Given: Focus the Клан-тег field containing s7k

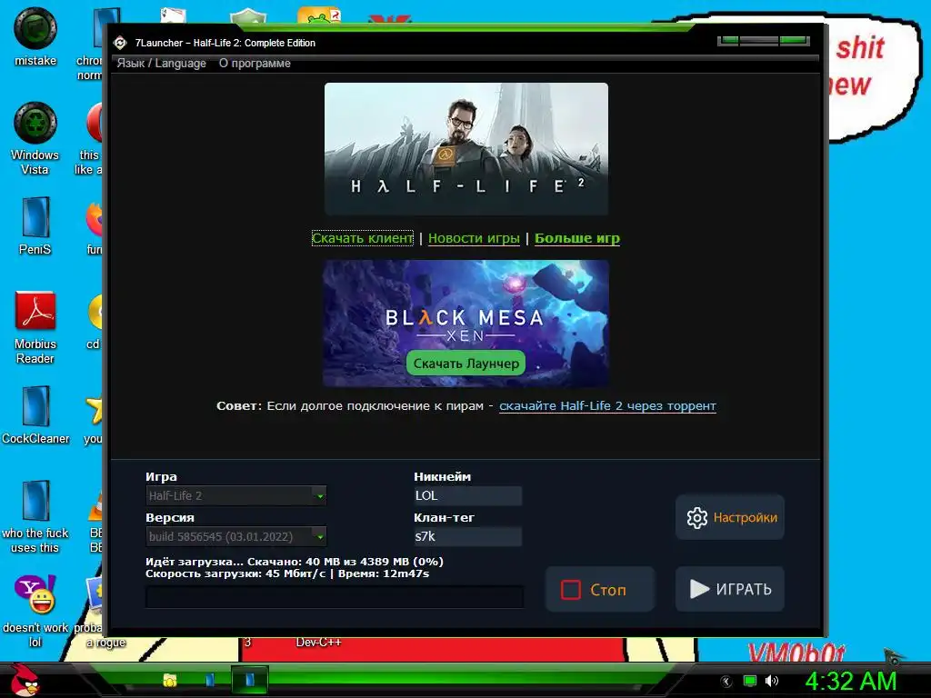Looking at the screenshot, I should [x=468, y=536].
